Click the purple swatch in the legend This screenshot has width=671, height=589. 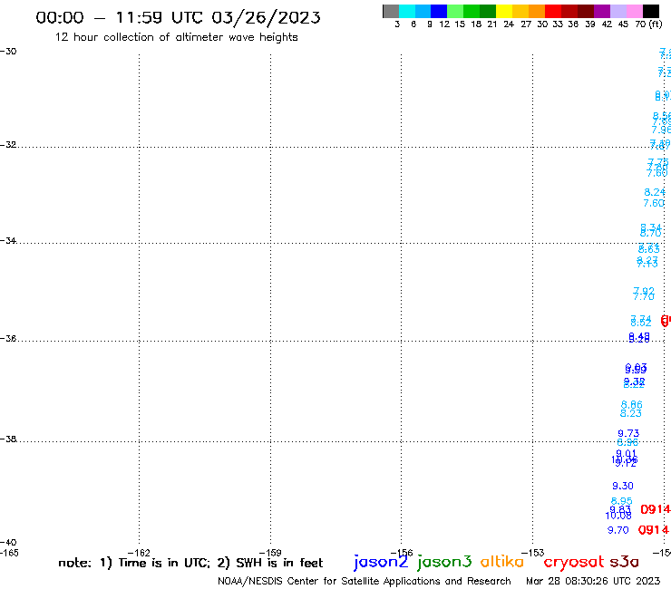tap(602, 11)
